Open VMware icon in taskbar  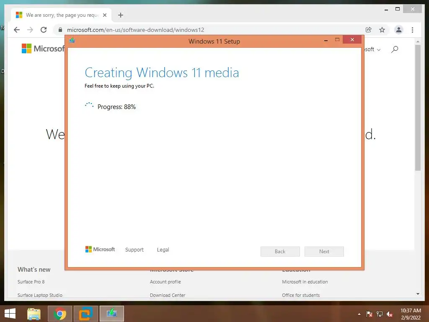86,314
